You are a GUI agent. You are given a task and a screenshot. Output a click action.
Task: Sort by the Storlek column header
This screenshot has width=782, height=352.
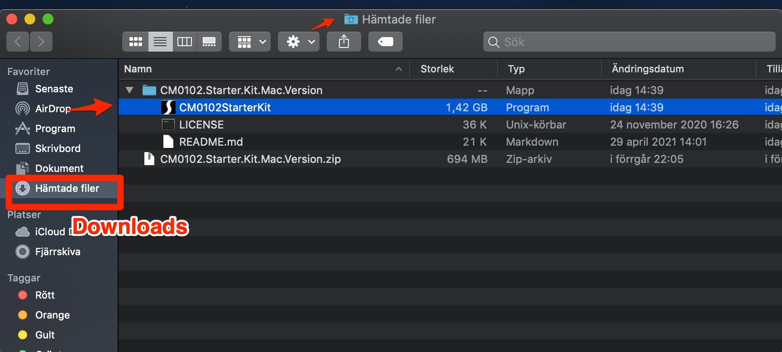point(437,69)
